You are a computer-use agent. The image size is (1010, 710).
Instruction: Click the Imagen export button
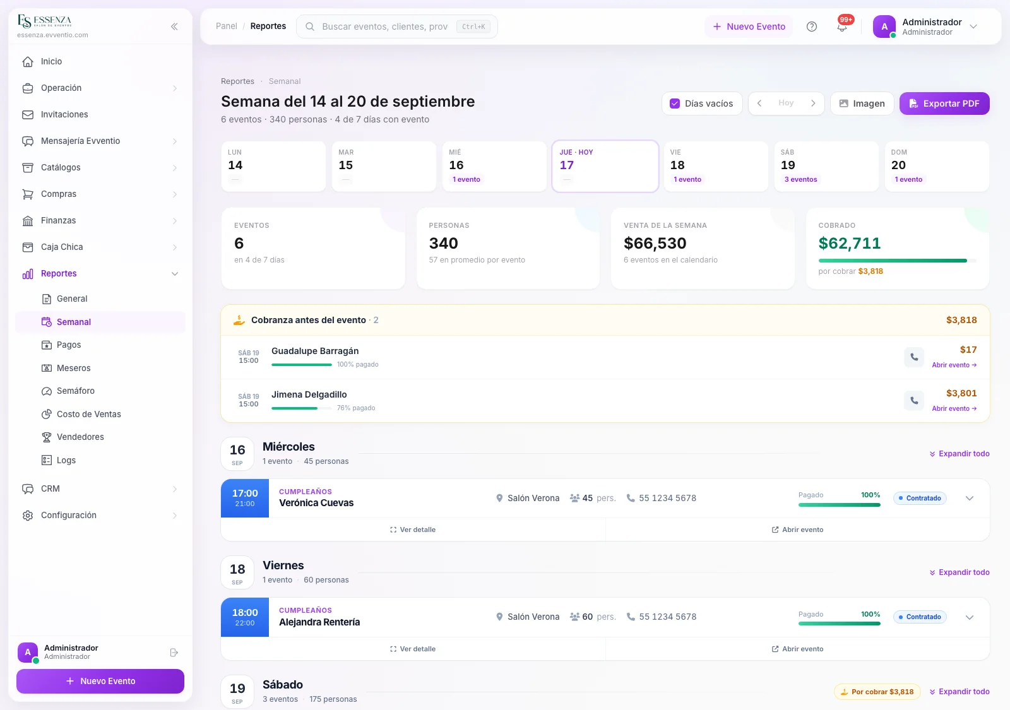click(862, 104)
